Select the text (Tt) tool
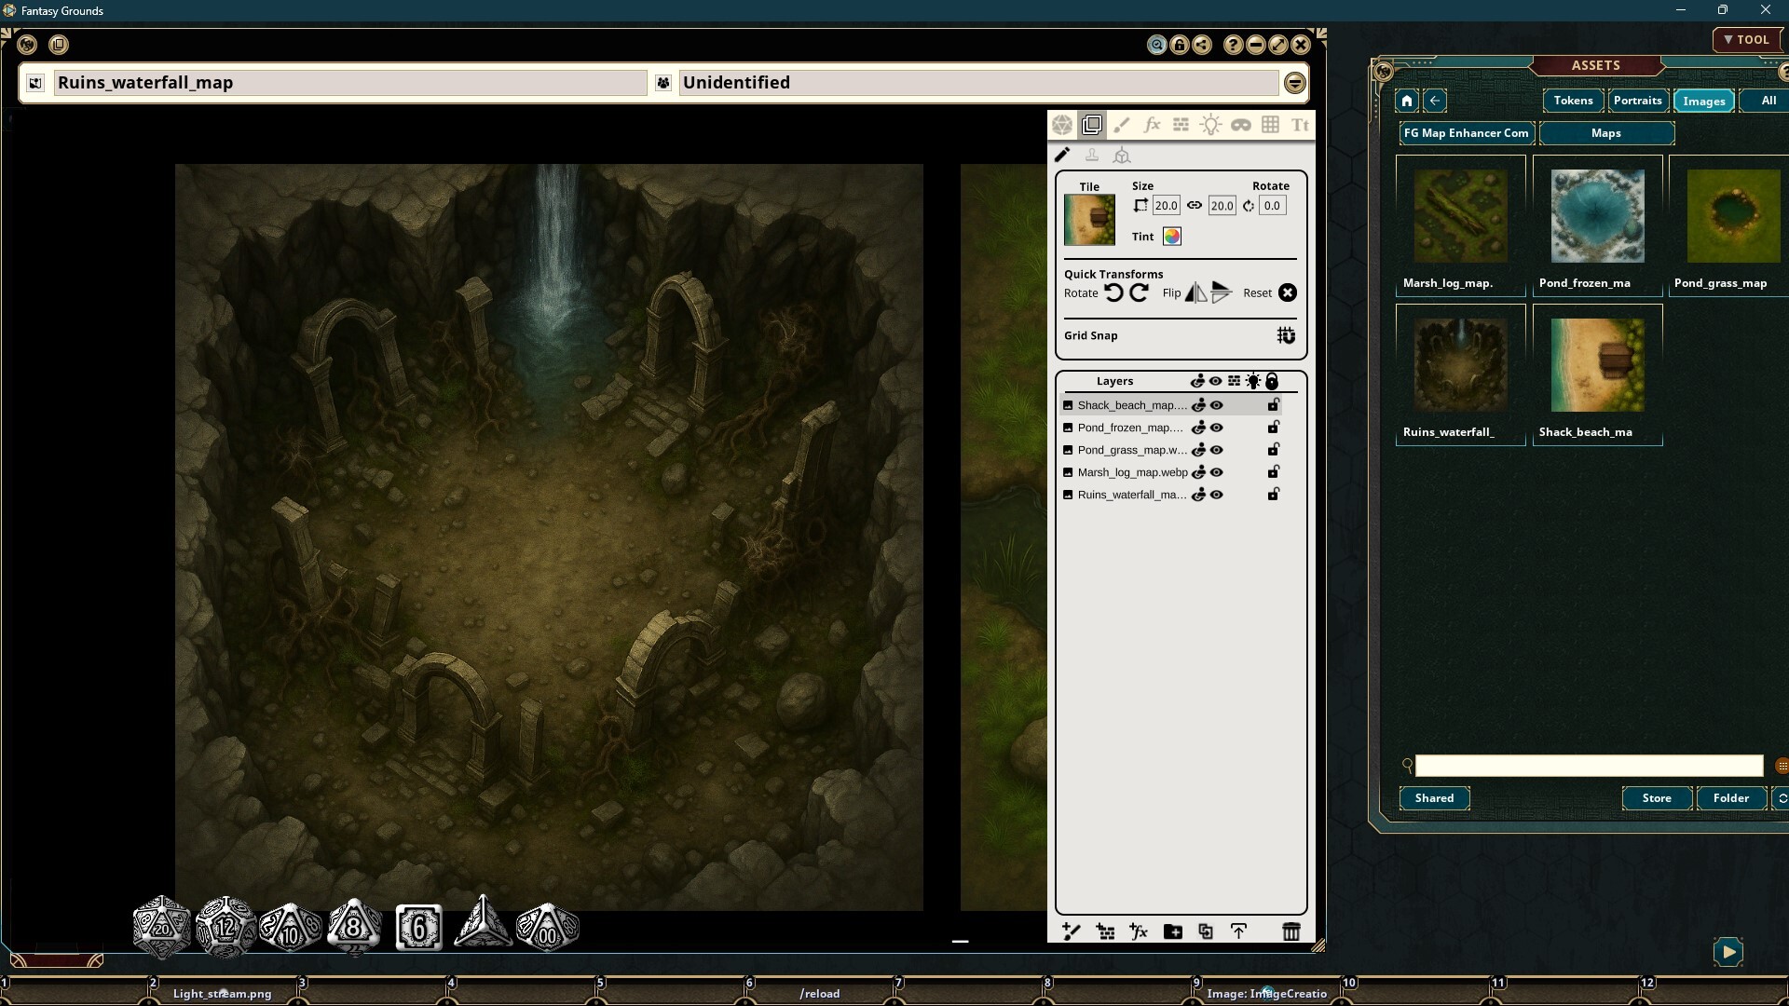This screenshot has width=1789, height=1006. 1301,124
